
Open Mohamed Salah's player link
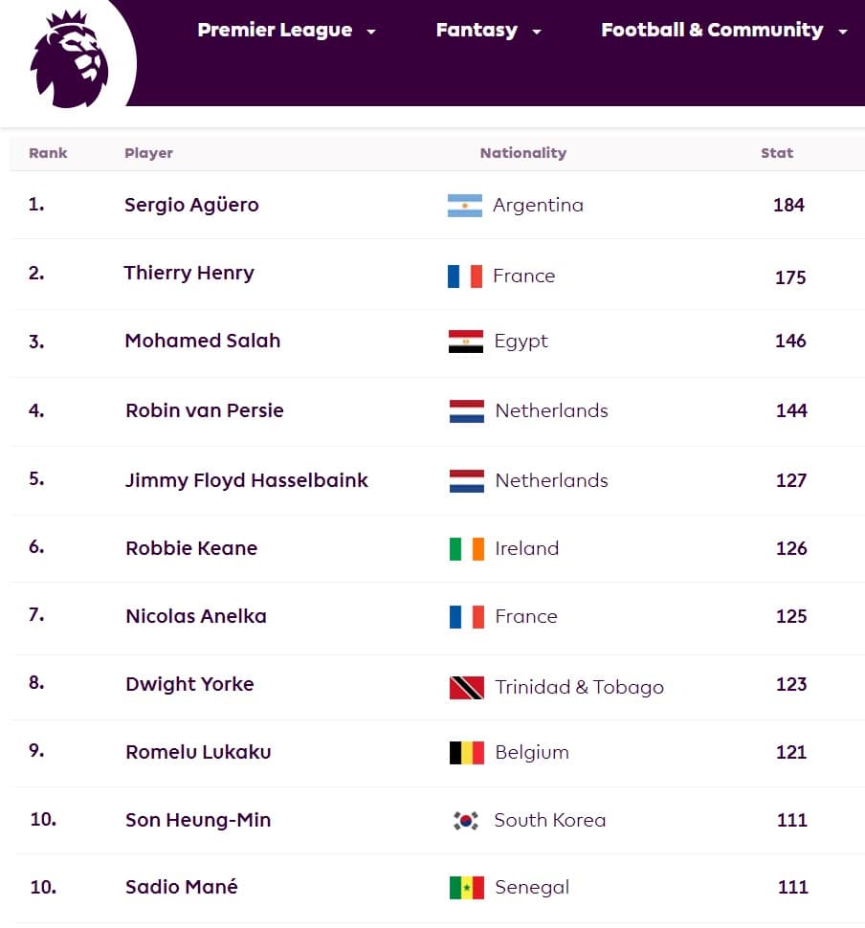[203, 341]
